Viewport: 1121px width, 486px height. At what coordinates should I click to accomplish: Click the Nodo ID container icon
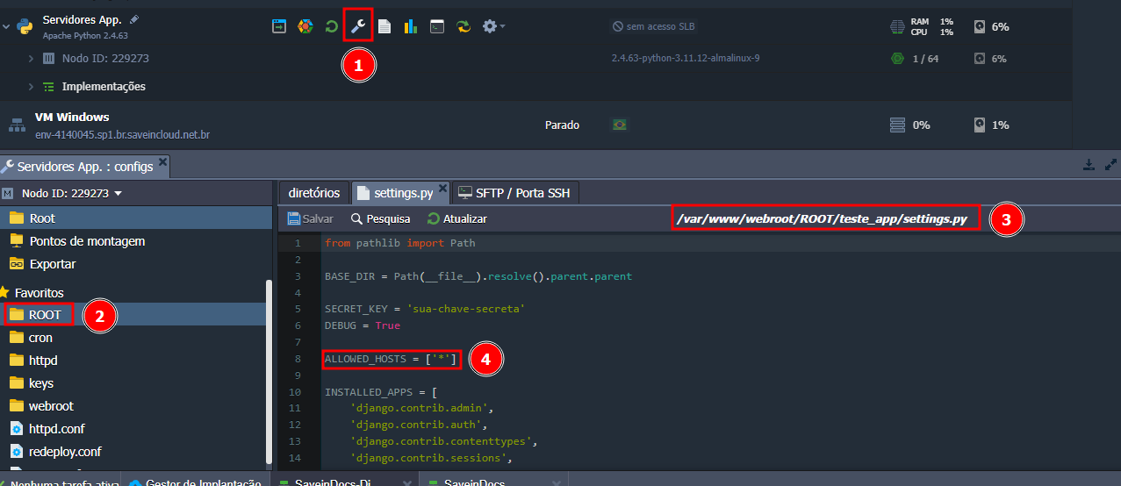[x=48, y=59]
